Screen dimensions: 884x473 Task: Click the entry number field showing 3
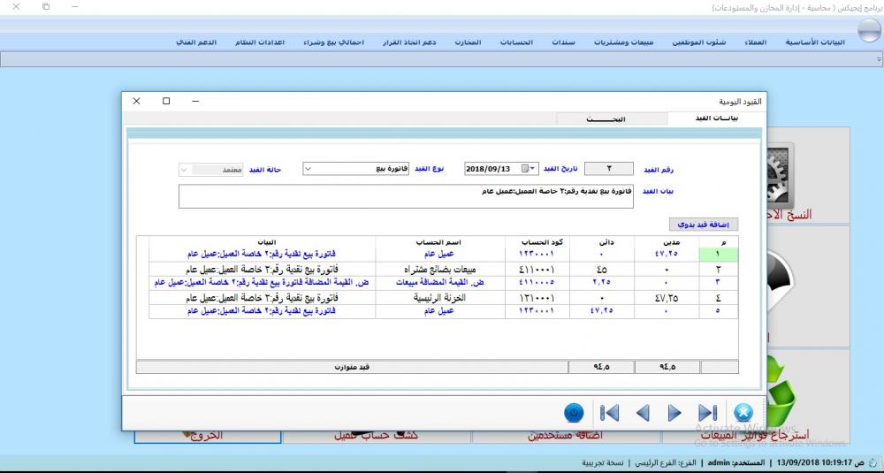click(x=609, y=169)
